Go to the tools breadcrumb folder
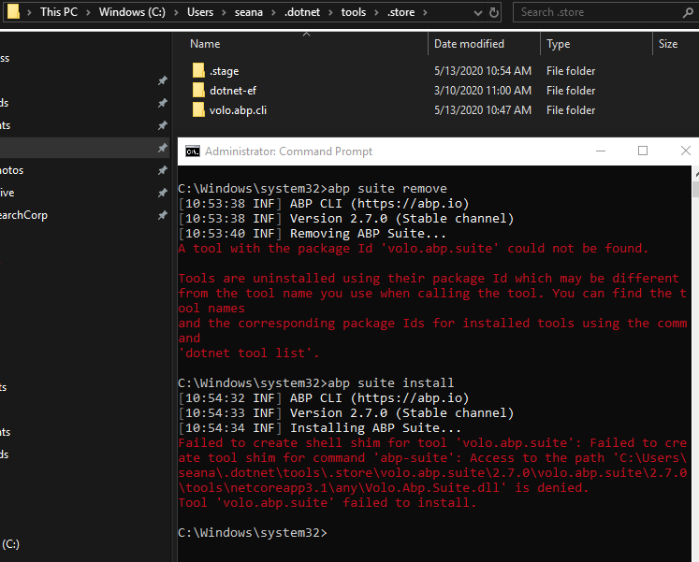699x562 pixels. (353, 12)
